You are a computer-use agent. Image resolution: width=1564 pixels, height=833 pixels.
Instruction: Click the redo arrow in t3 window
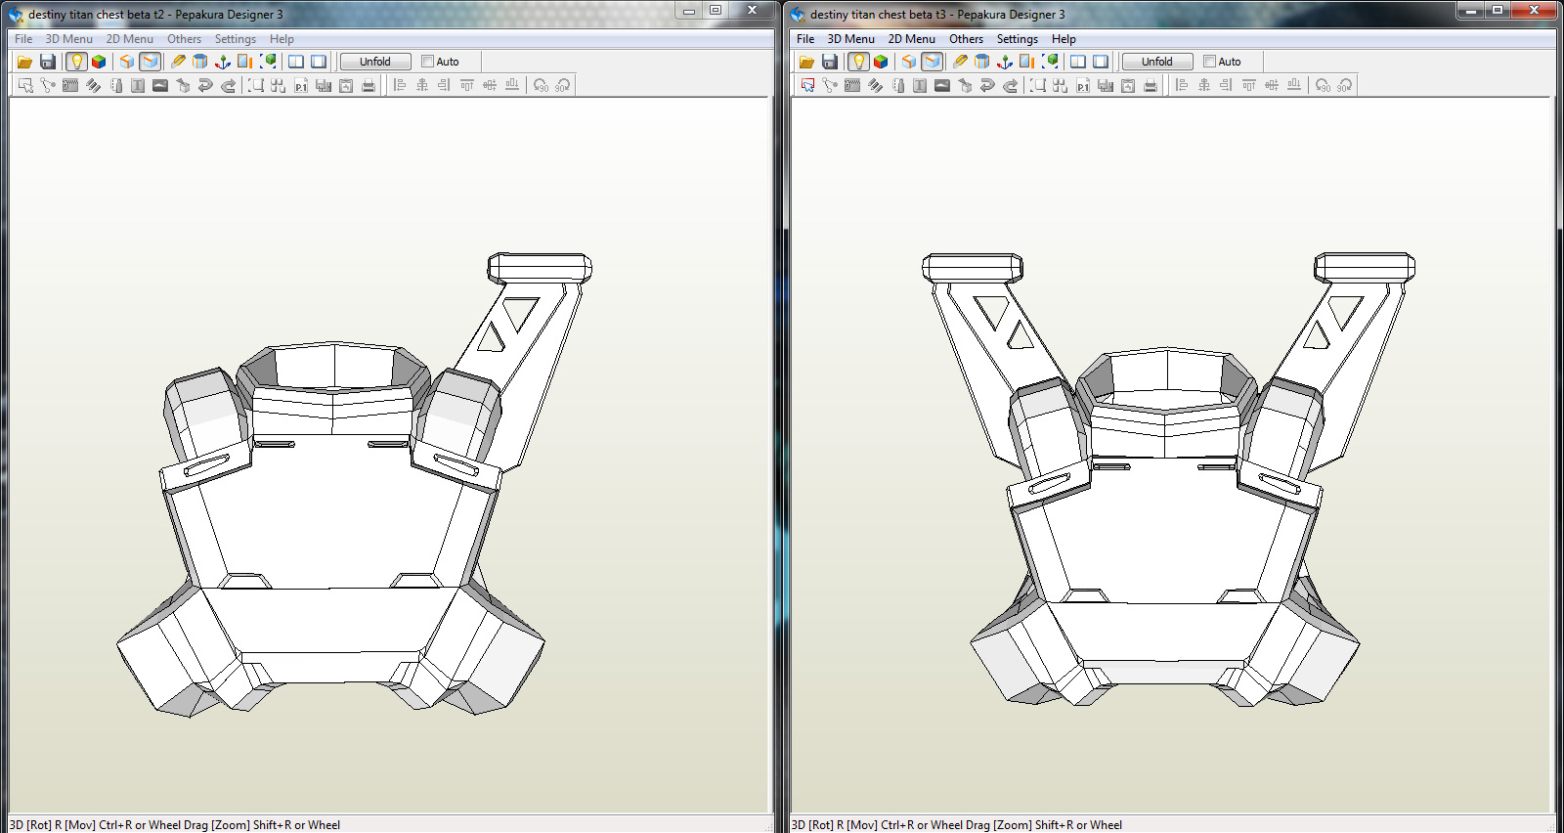(x=1010, y=85)
